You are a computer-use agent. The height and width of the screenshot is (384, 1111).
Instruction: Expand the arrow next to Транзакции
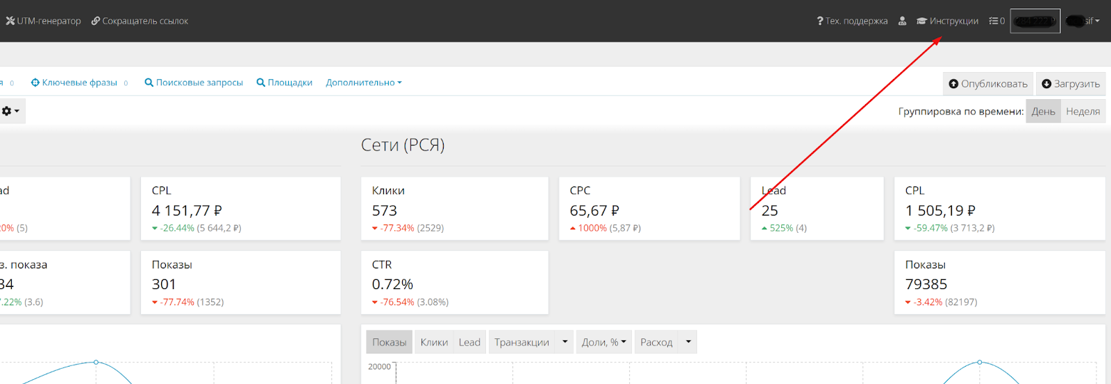pos(565,342)
